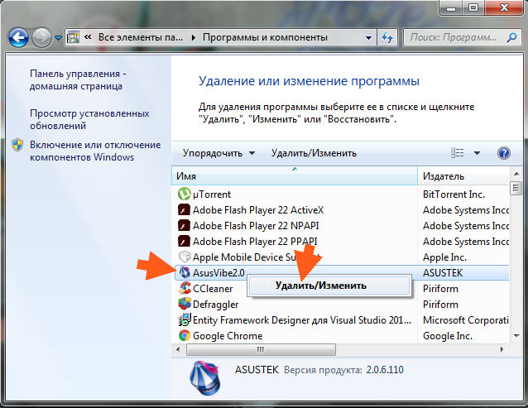The width and height of the screenshot is (528, 408).
Task: Open recent pages dropdown next to Forward arrow
Action: 58,38
